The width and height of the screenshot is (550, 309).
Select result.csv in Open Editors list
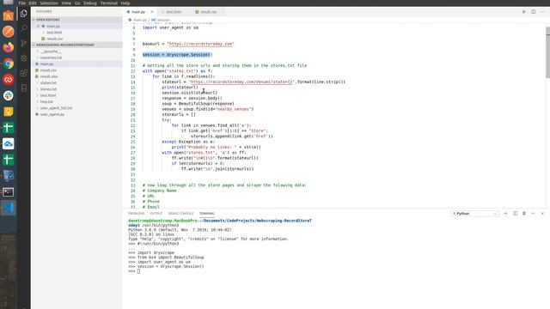54,39
